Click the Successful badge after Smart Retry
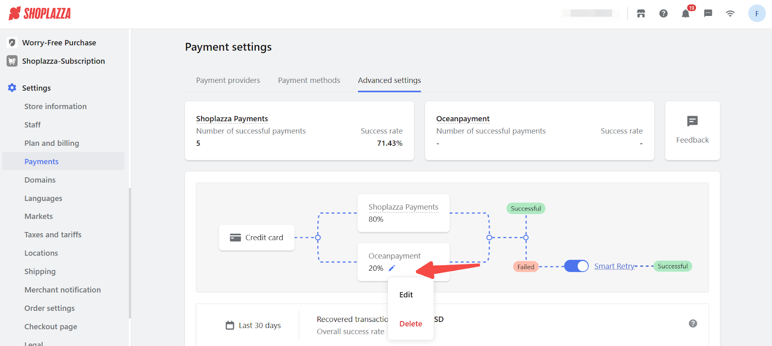This screenshot has width=772, height=346. [x=673, y=266]
